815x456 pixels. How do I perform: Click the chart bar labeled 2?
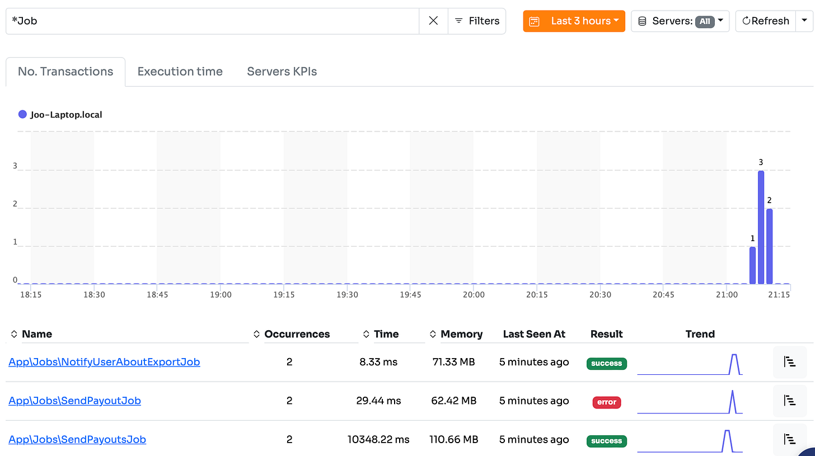point(770,246)
